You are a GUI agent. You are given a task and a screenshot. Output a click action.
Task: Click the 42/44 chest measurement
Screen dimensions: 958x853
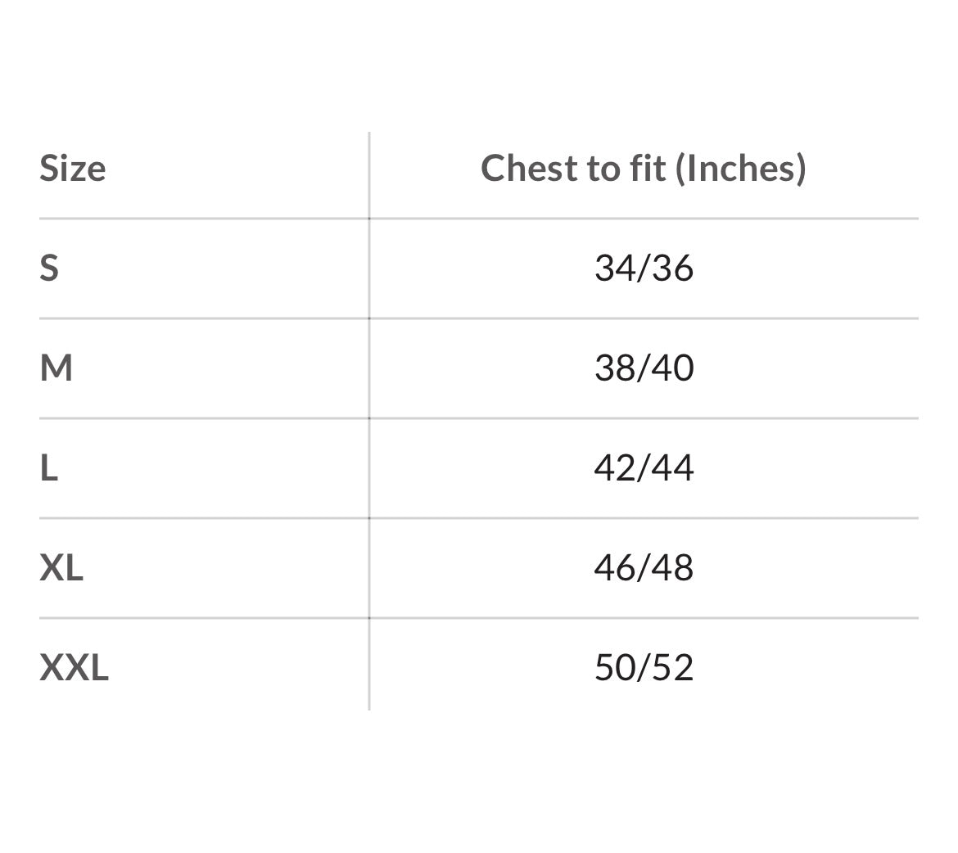[644, 468]
